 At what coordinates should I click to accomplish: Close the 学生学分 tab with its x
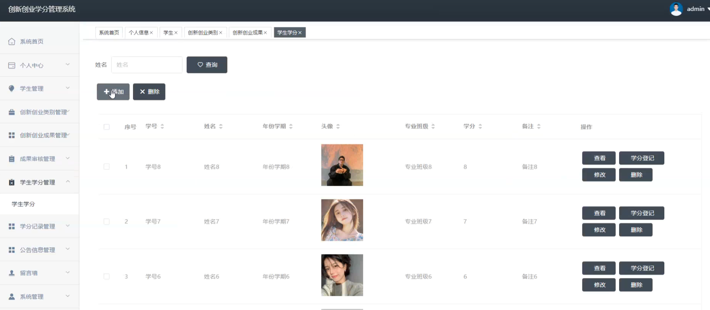300,33
